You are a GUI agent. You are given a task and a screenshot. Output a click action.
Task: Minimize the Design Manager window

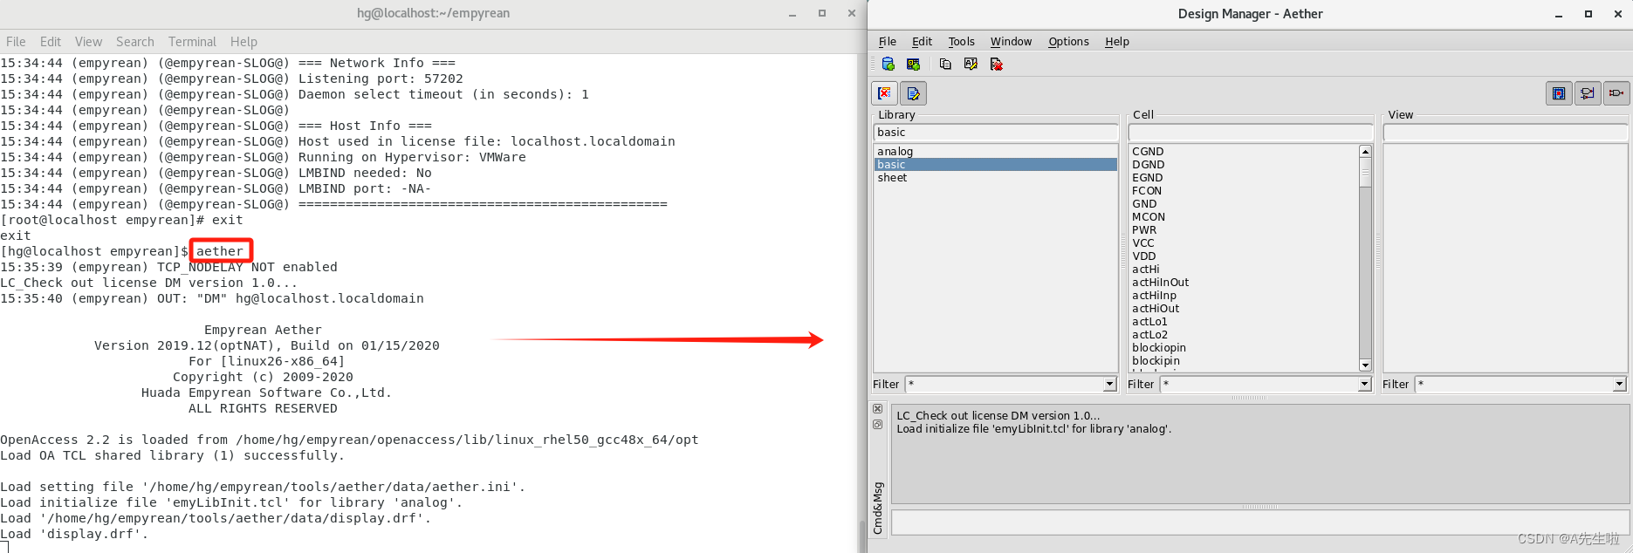click(x=1558, y=14)
